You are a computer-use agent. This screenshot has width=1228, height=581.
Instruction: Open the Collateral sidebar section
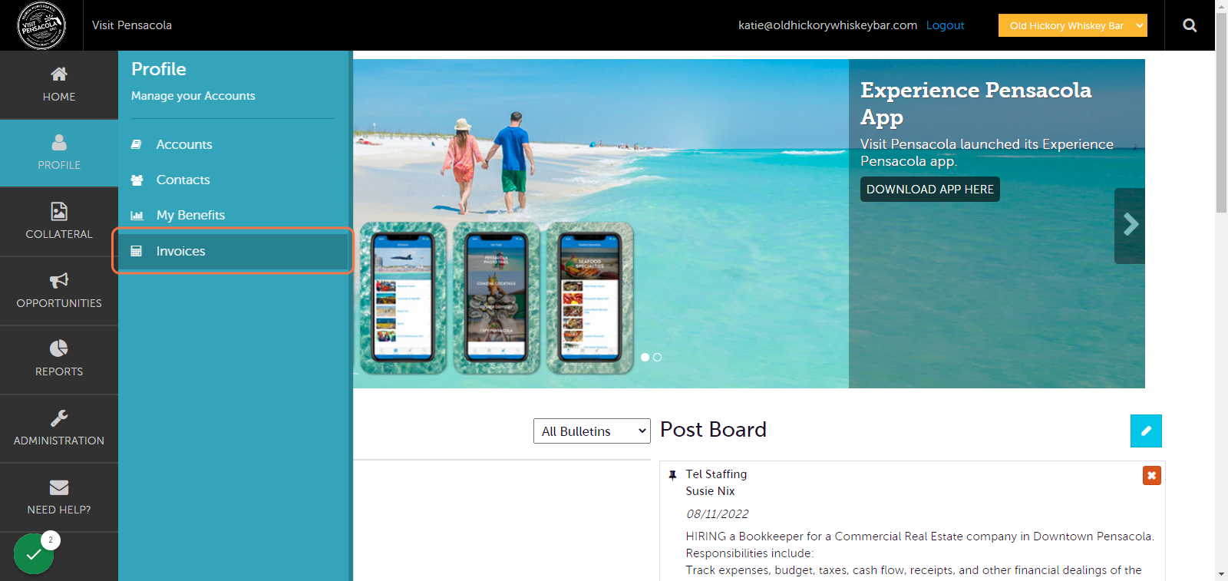coord(59,222)
